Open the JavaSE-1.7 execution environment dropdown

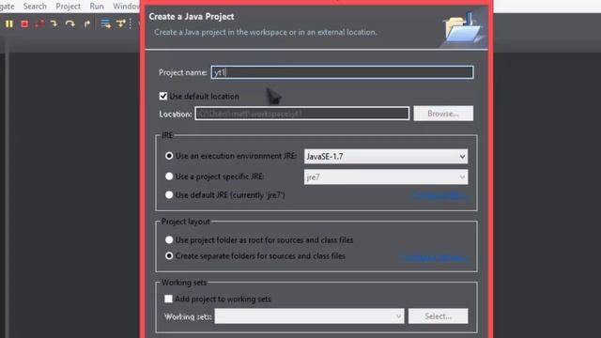(x=386, y=157)
